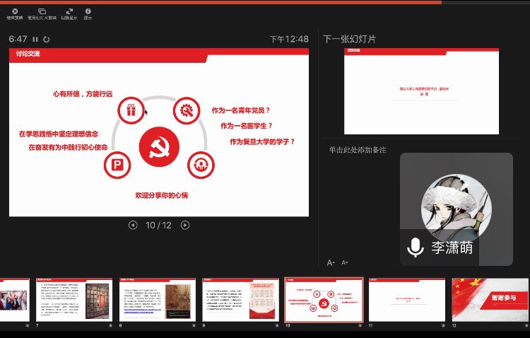Click the End Show (结束放映) icon

point(15,11)
